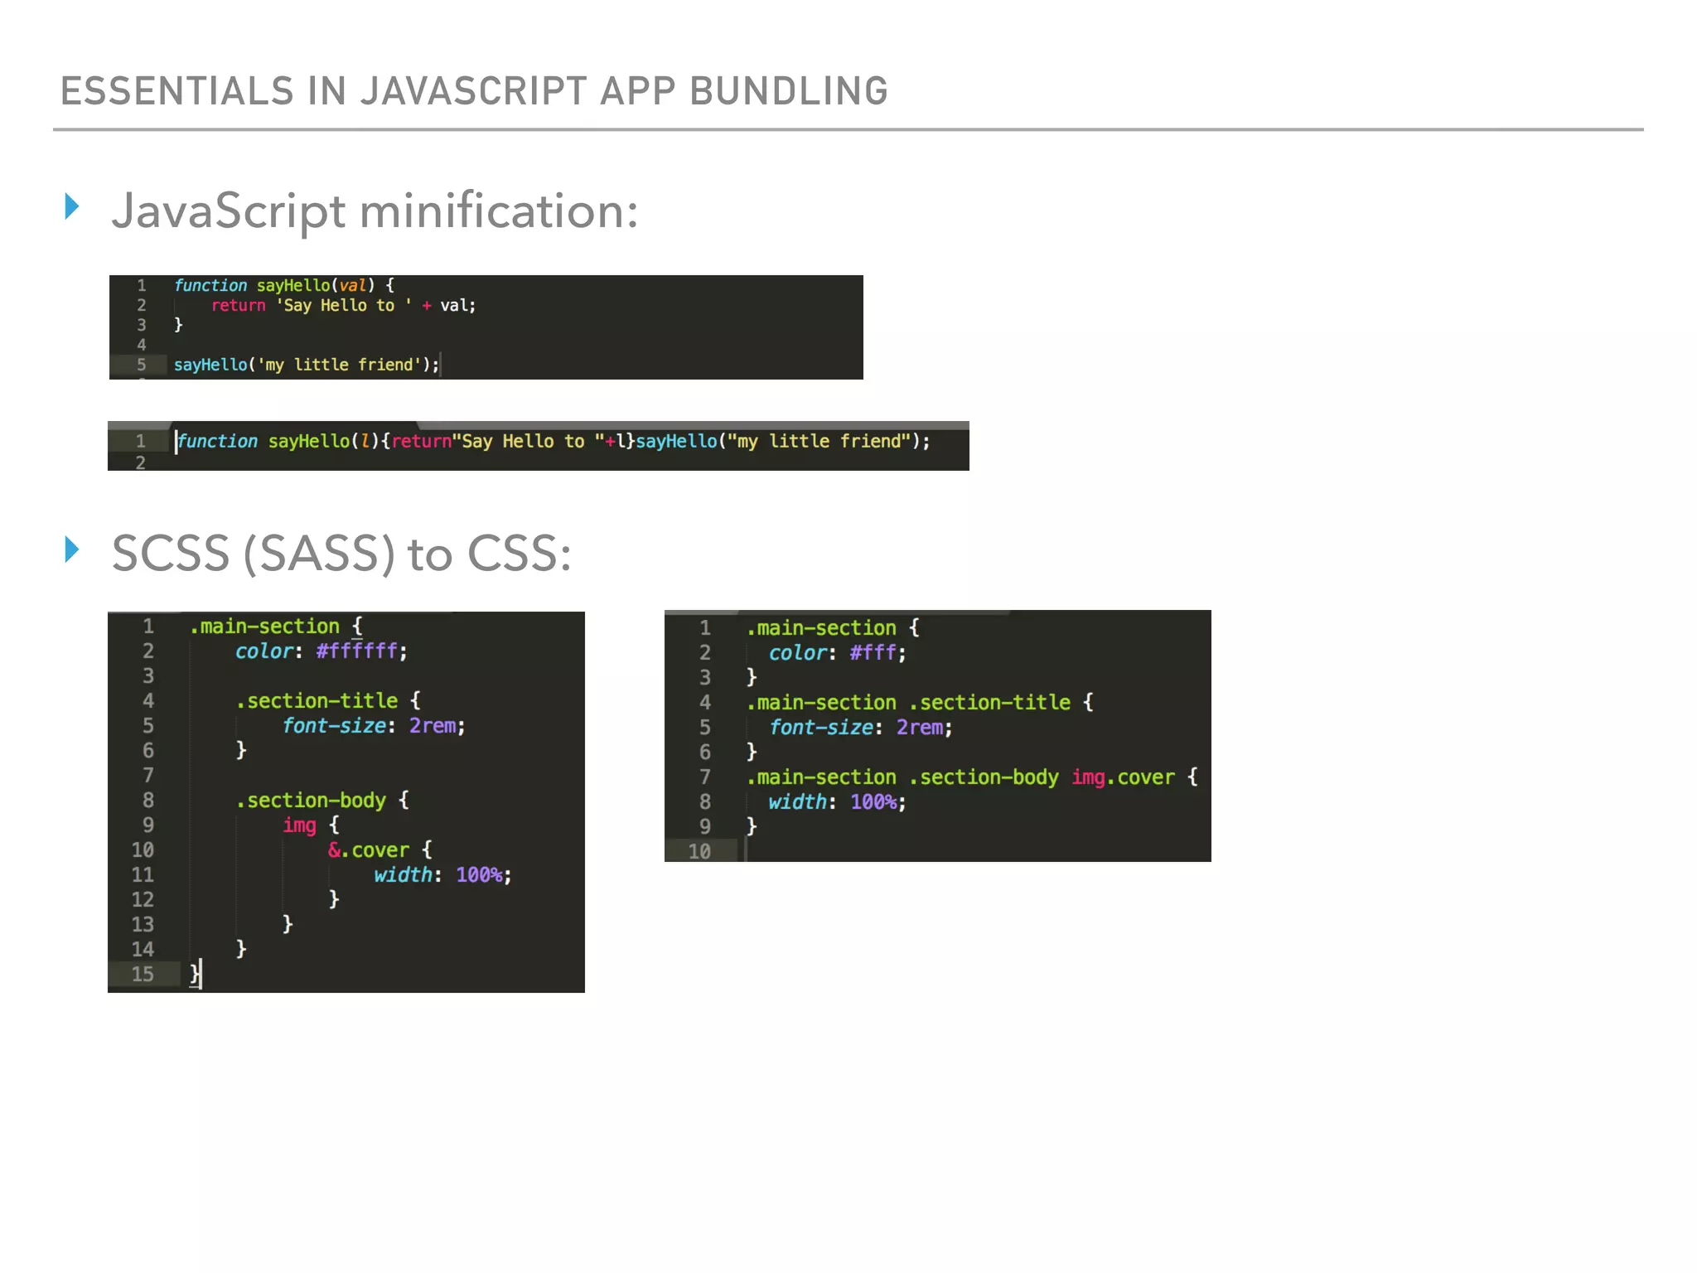
Task: Click the font-size: 2rem line in CSS output
Action: click(860, 728)
